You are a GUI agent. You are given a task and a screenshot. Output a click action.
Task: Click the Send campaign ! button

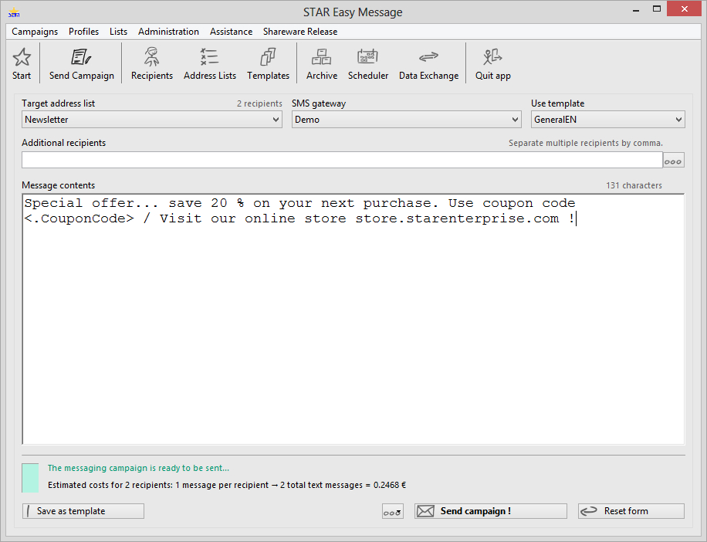491,511
